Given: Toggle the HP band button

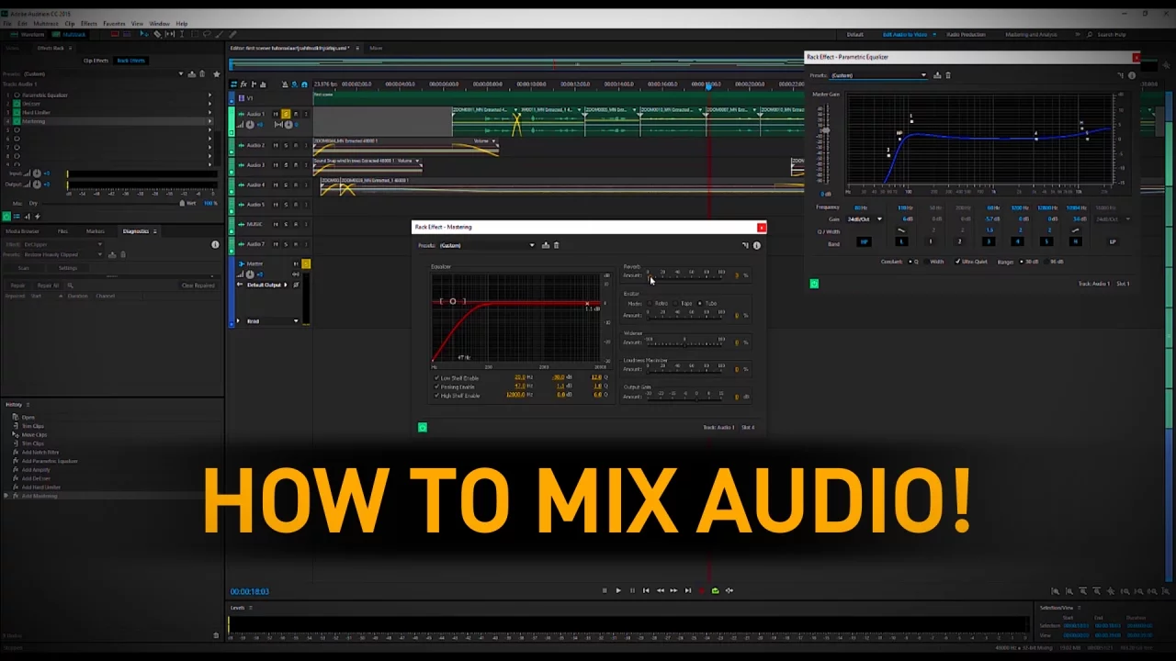Looking at the screenshot, I should tap(864, 242).
